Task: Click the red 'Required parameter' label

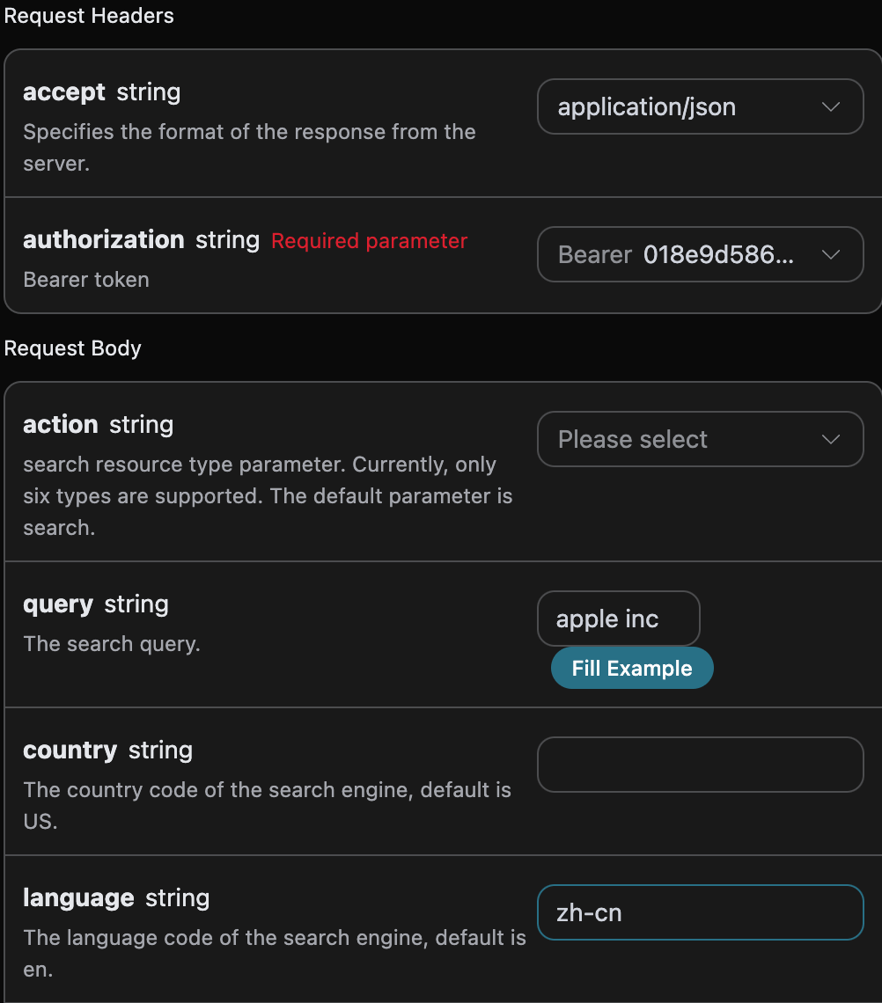Action: pyautogui.click(x=370, y=241)
